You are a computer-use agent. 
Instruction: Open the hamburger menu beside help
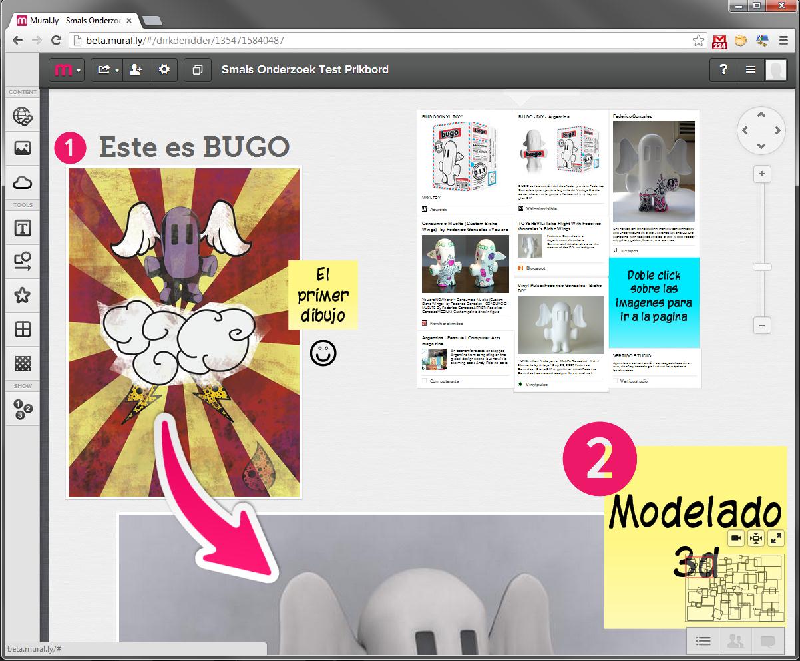[750, 70]
